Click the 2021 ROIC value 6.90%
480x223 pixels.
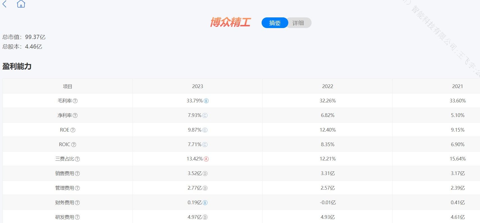(458, 144)
